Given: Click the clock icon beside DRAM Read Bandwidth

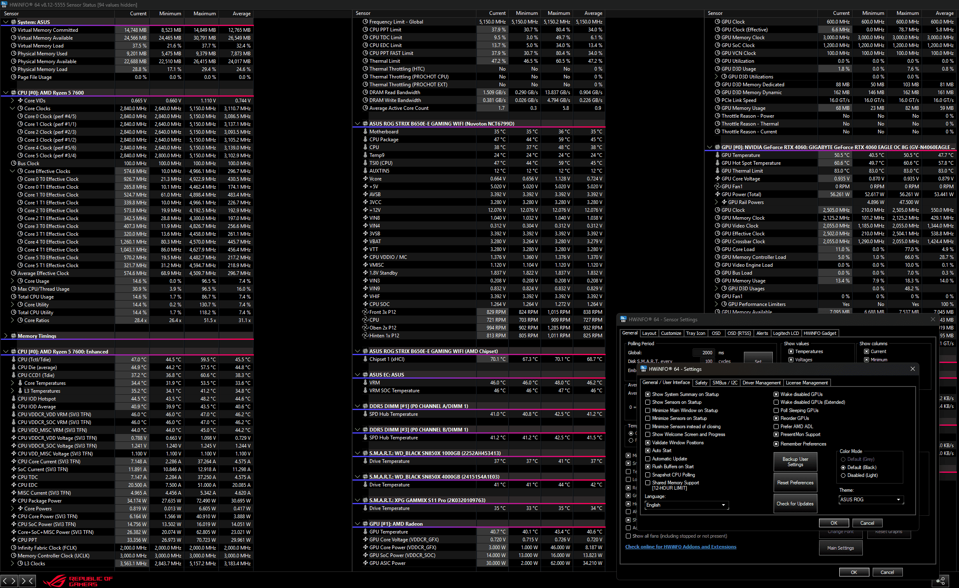Looking at the screenshot, I should [x=365, y=92].
